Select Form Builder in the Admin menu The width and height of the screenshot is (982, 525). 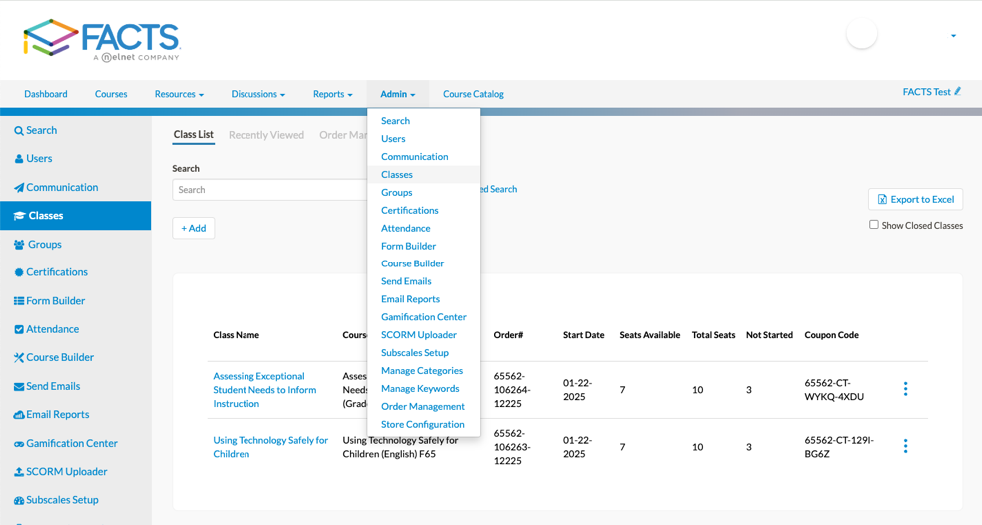click(x=408, y=246)
